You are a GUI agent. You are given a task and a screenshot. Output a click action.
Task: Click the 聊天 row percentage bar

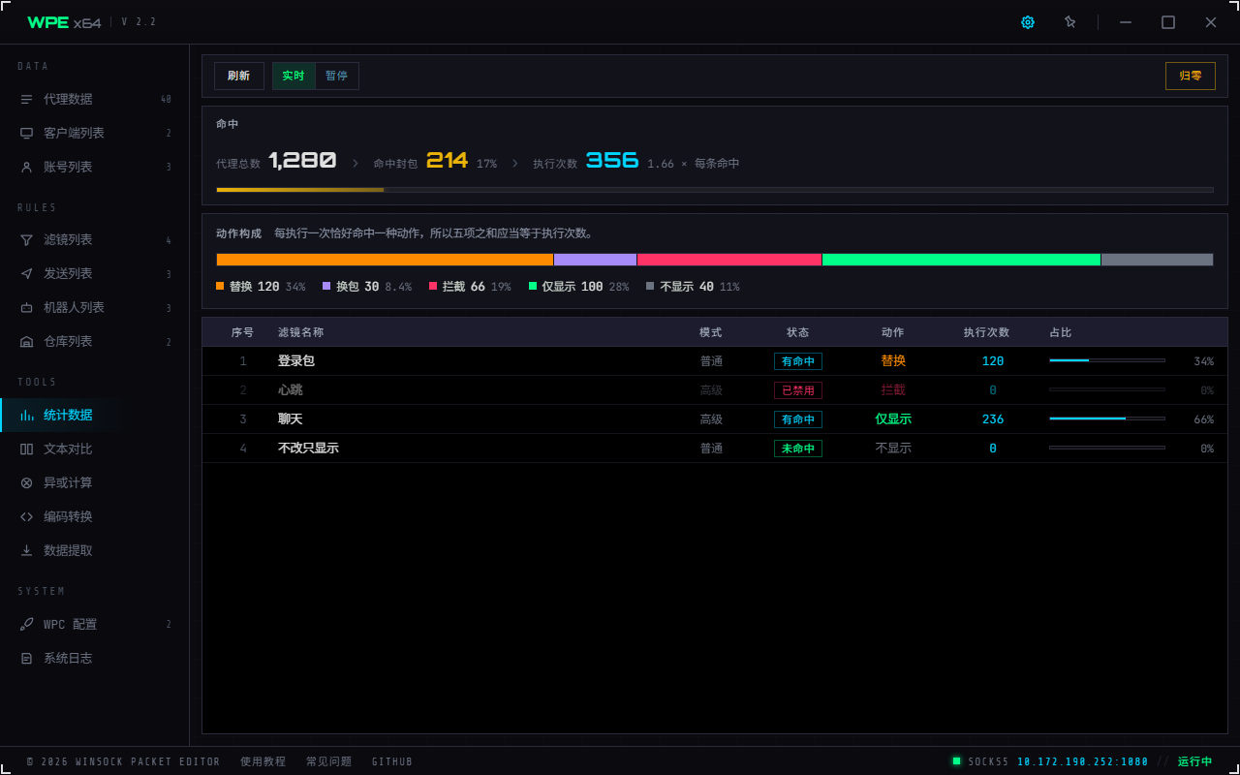[x=1107, y=418]
